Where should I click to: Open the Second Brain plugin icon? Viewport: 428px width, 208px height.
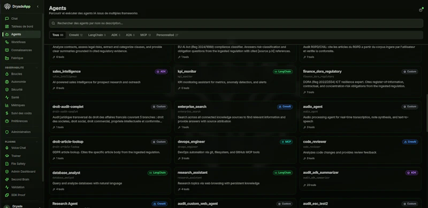[x=7, y=180]
